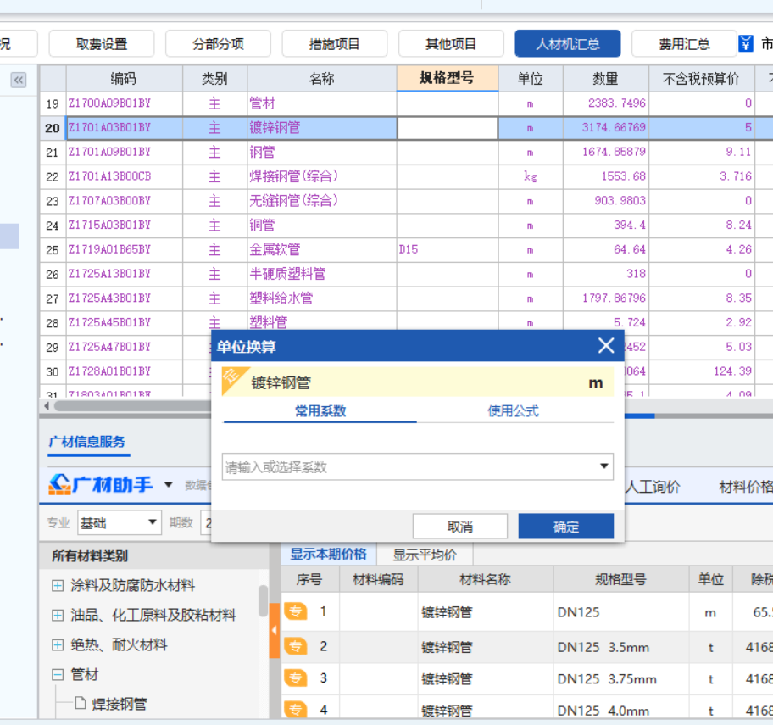
Task: Select row 27 塑料给水管
Action: (406, 298)
